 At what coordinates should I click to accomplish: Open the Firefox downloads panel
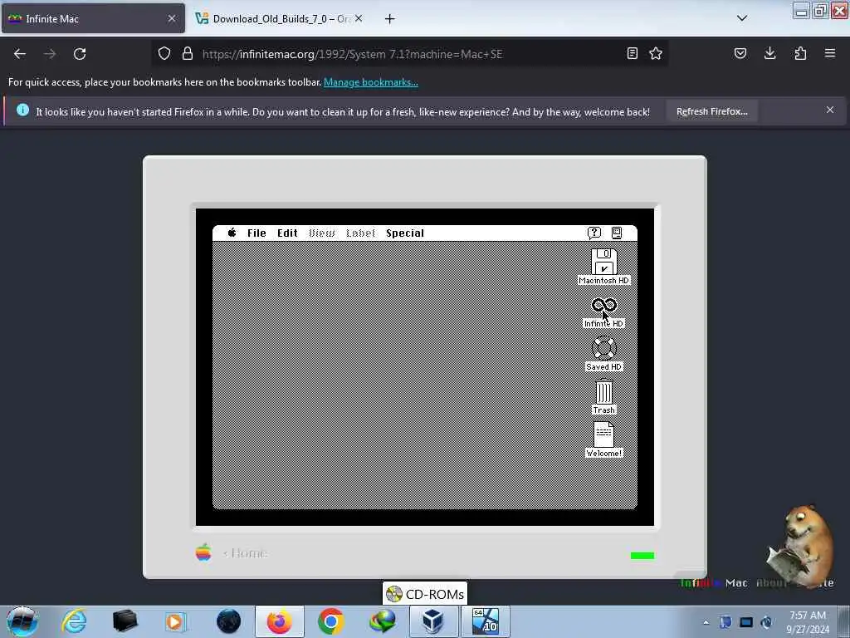coord(769,54)
